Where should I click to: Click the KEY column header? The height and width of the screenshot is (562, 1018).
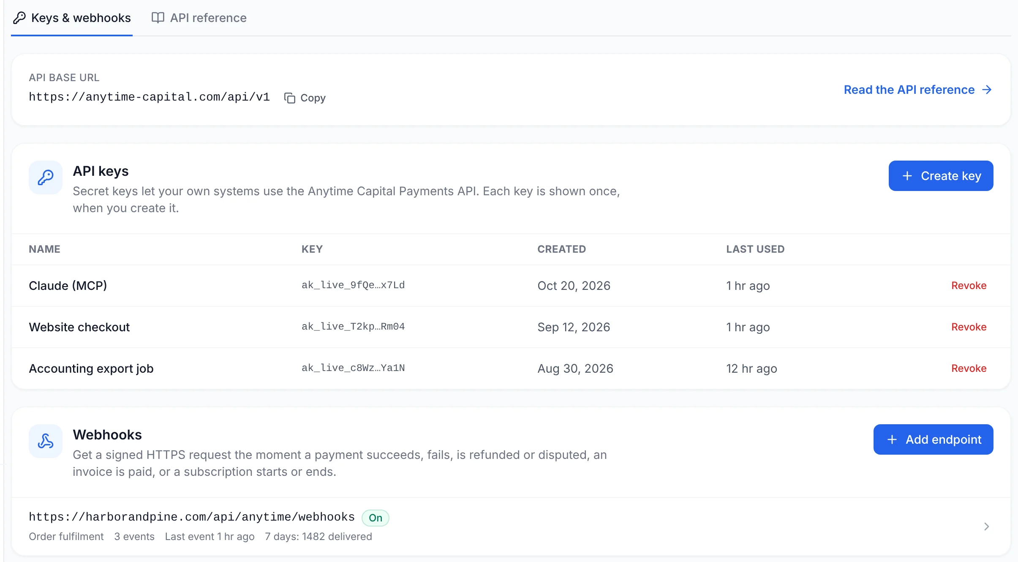click(x=312, y=249)
